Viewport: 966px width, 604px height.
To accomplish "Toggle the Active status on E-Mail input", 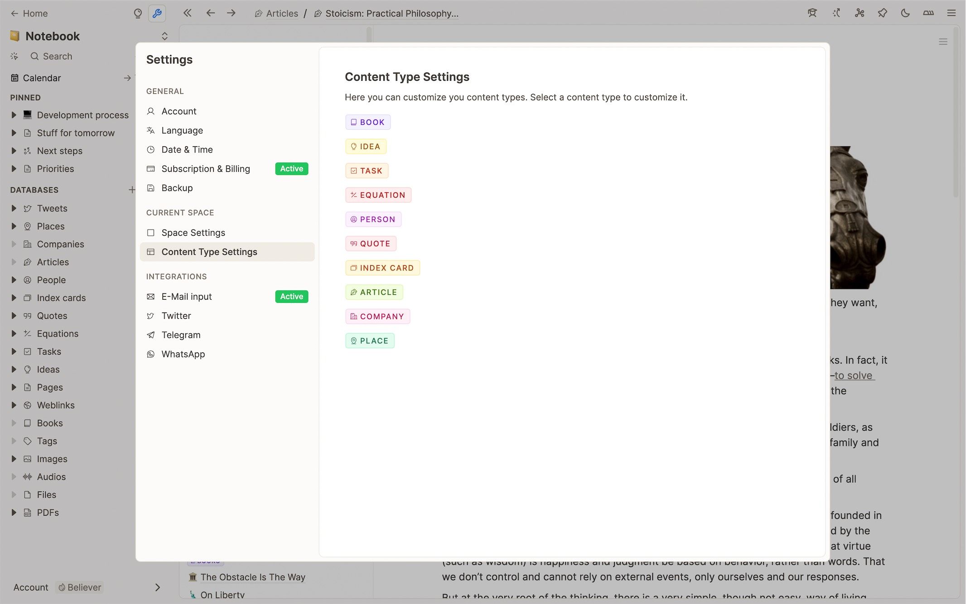I will pyautogui.click(x=291, y=296).
